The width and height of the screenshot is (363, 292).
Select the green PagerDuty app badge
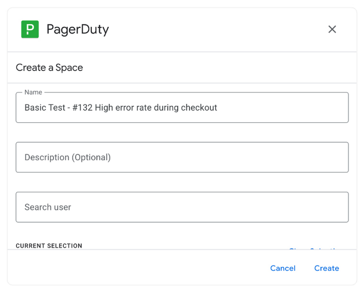pos(30,29)
